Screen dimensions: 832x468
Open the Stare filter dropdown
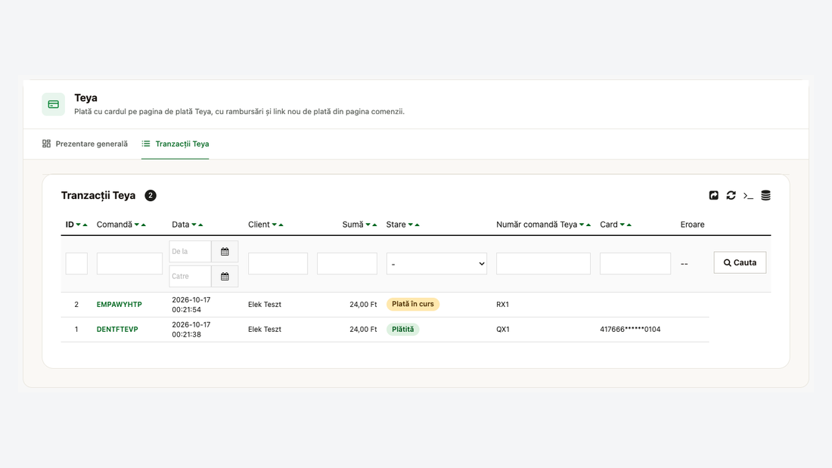436,264
